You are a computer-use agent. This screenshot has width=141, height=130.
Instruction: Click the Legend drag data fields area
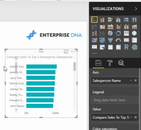point(114,100)
